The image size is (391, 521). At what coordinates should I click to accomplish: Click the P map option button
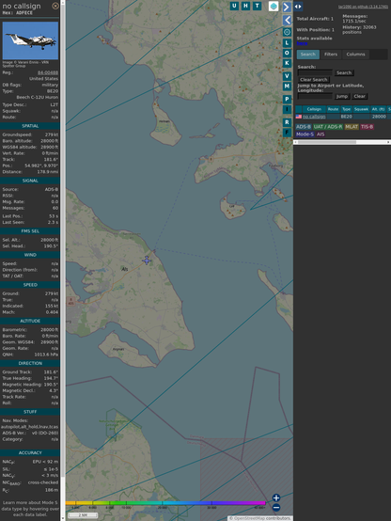point(287,99)
